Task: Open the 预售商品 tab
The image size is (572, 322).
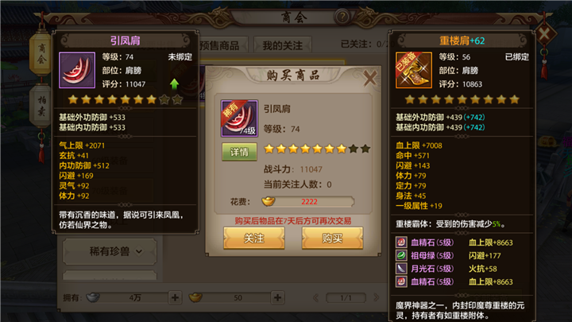Action: 221,45
